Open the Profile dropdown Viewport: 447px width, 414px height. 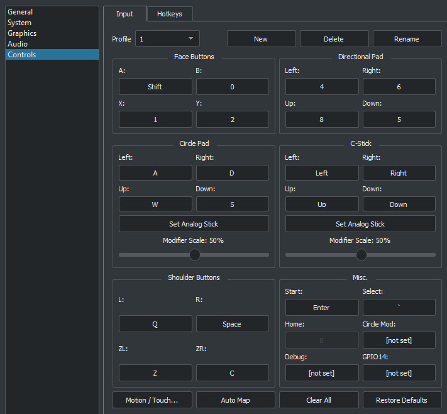(x=167, y=39)
